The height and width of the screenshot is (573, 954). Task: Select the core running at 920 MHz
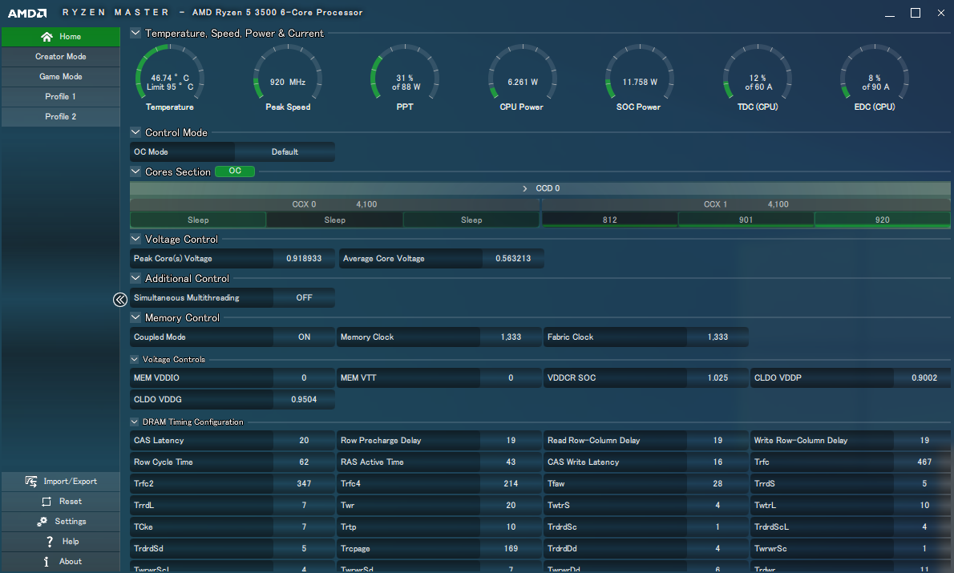882,220
